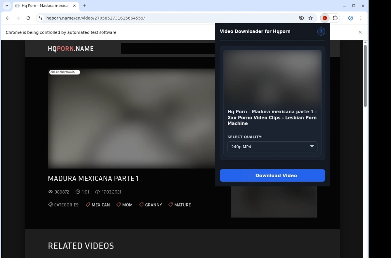Close the current browser tab
391x258 pixels.
[x=74, y=6]
